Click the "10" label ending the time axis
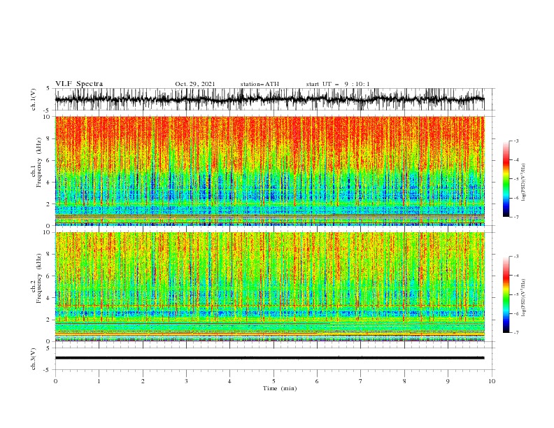The height and width of the screenshot is (428, 554). point(492,381)
